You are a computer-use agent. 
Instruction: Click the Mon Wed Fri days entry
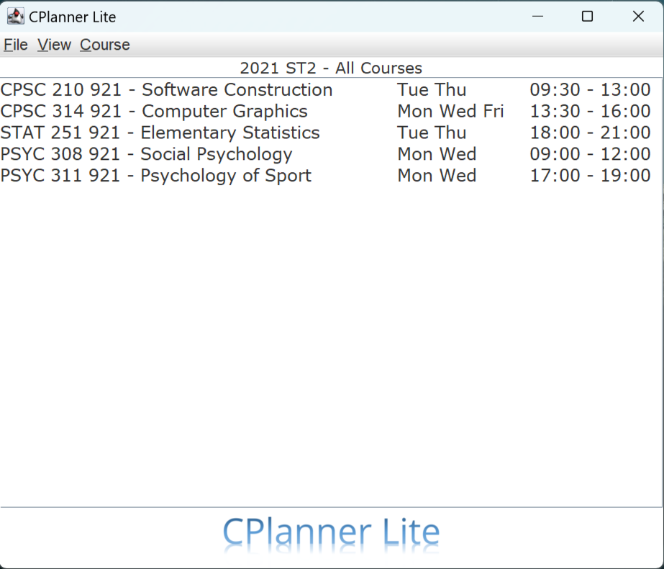click(x=450, y=111)
